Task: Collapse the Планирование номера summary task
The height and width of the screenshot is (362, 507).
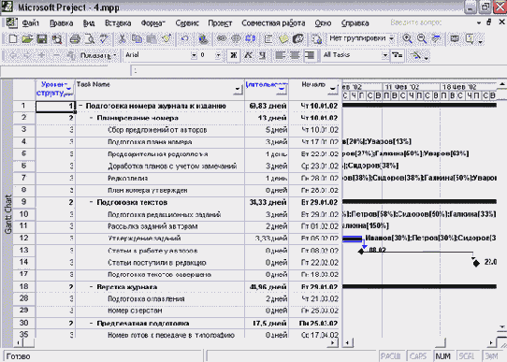Action: click(x=92, y=118)
